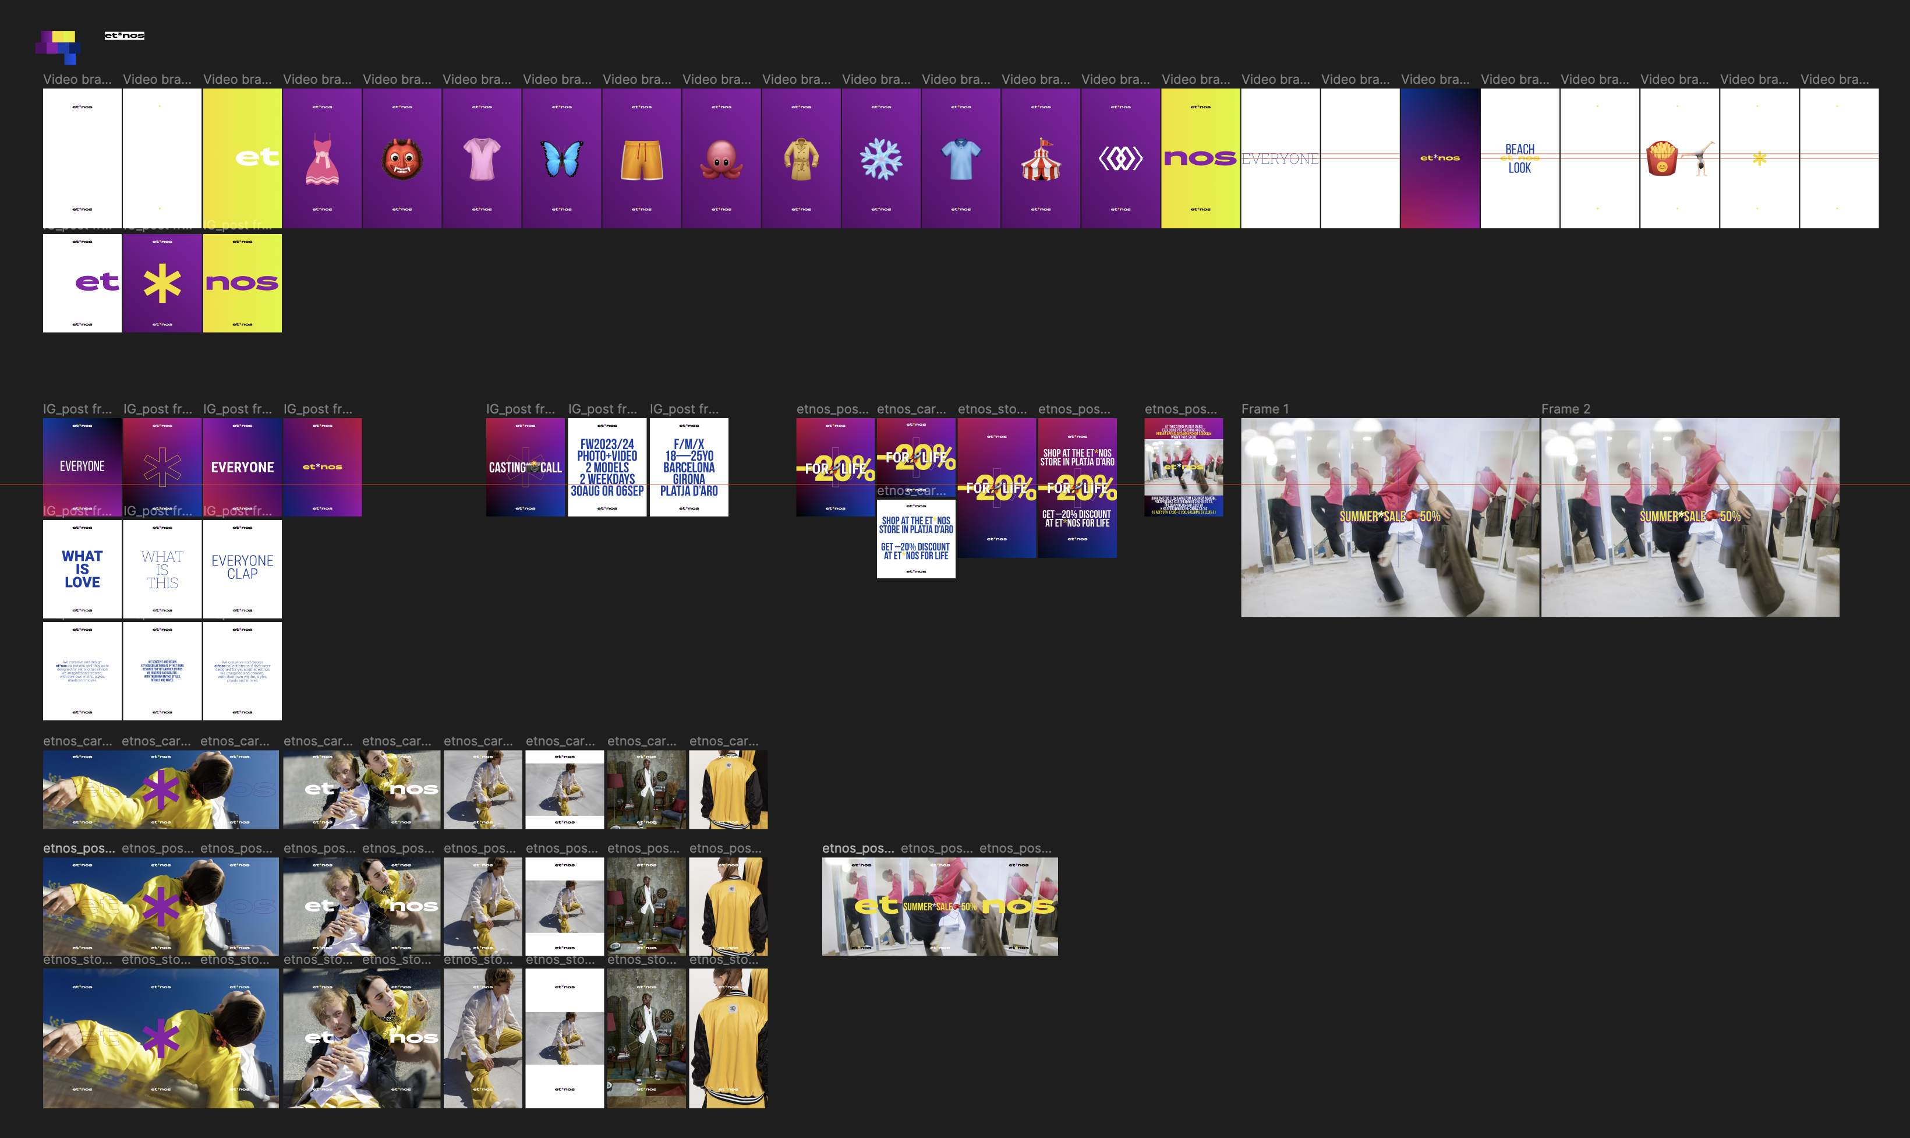This screenshot has width=1910, height=1138.
Task: Select the Frame 1 SUMMER*SALE image
Action: pos(1390,518)
